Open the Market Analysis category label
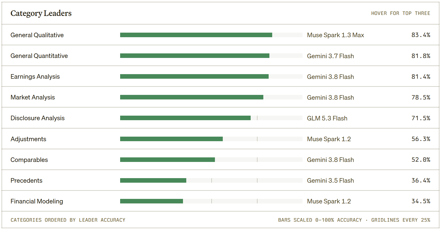 33,97
